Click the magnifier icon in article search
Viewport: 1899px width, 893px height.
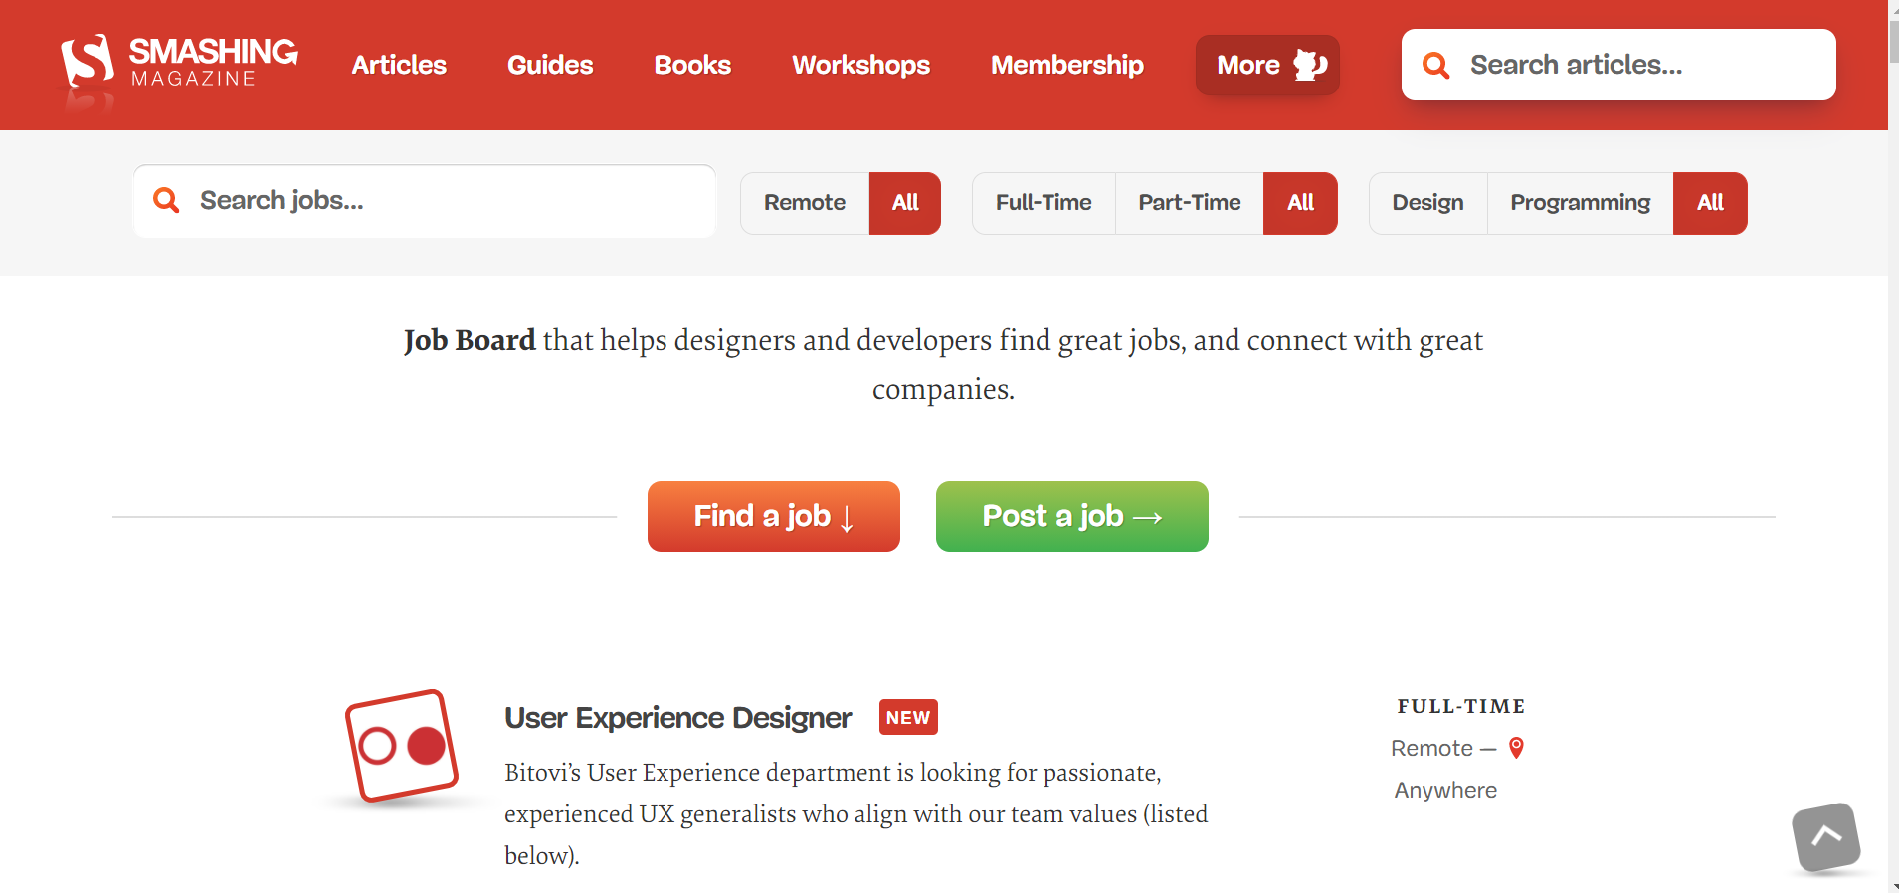click(1435, 65)
